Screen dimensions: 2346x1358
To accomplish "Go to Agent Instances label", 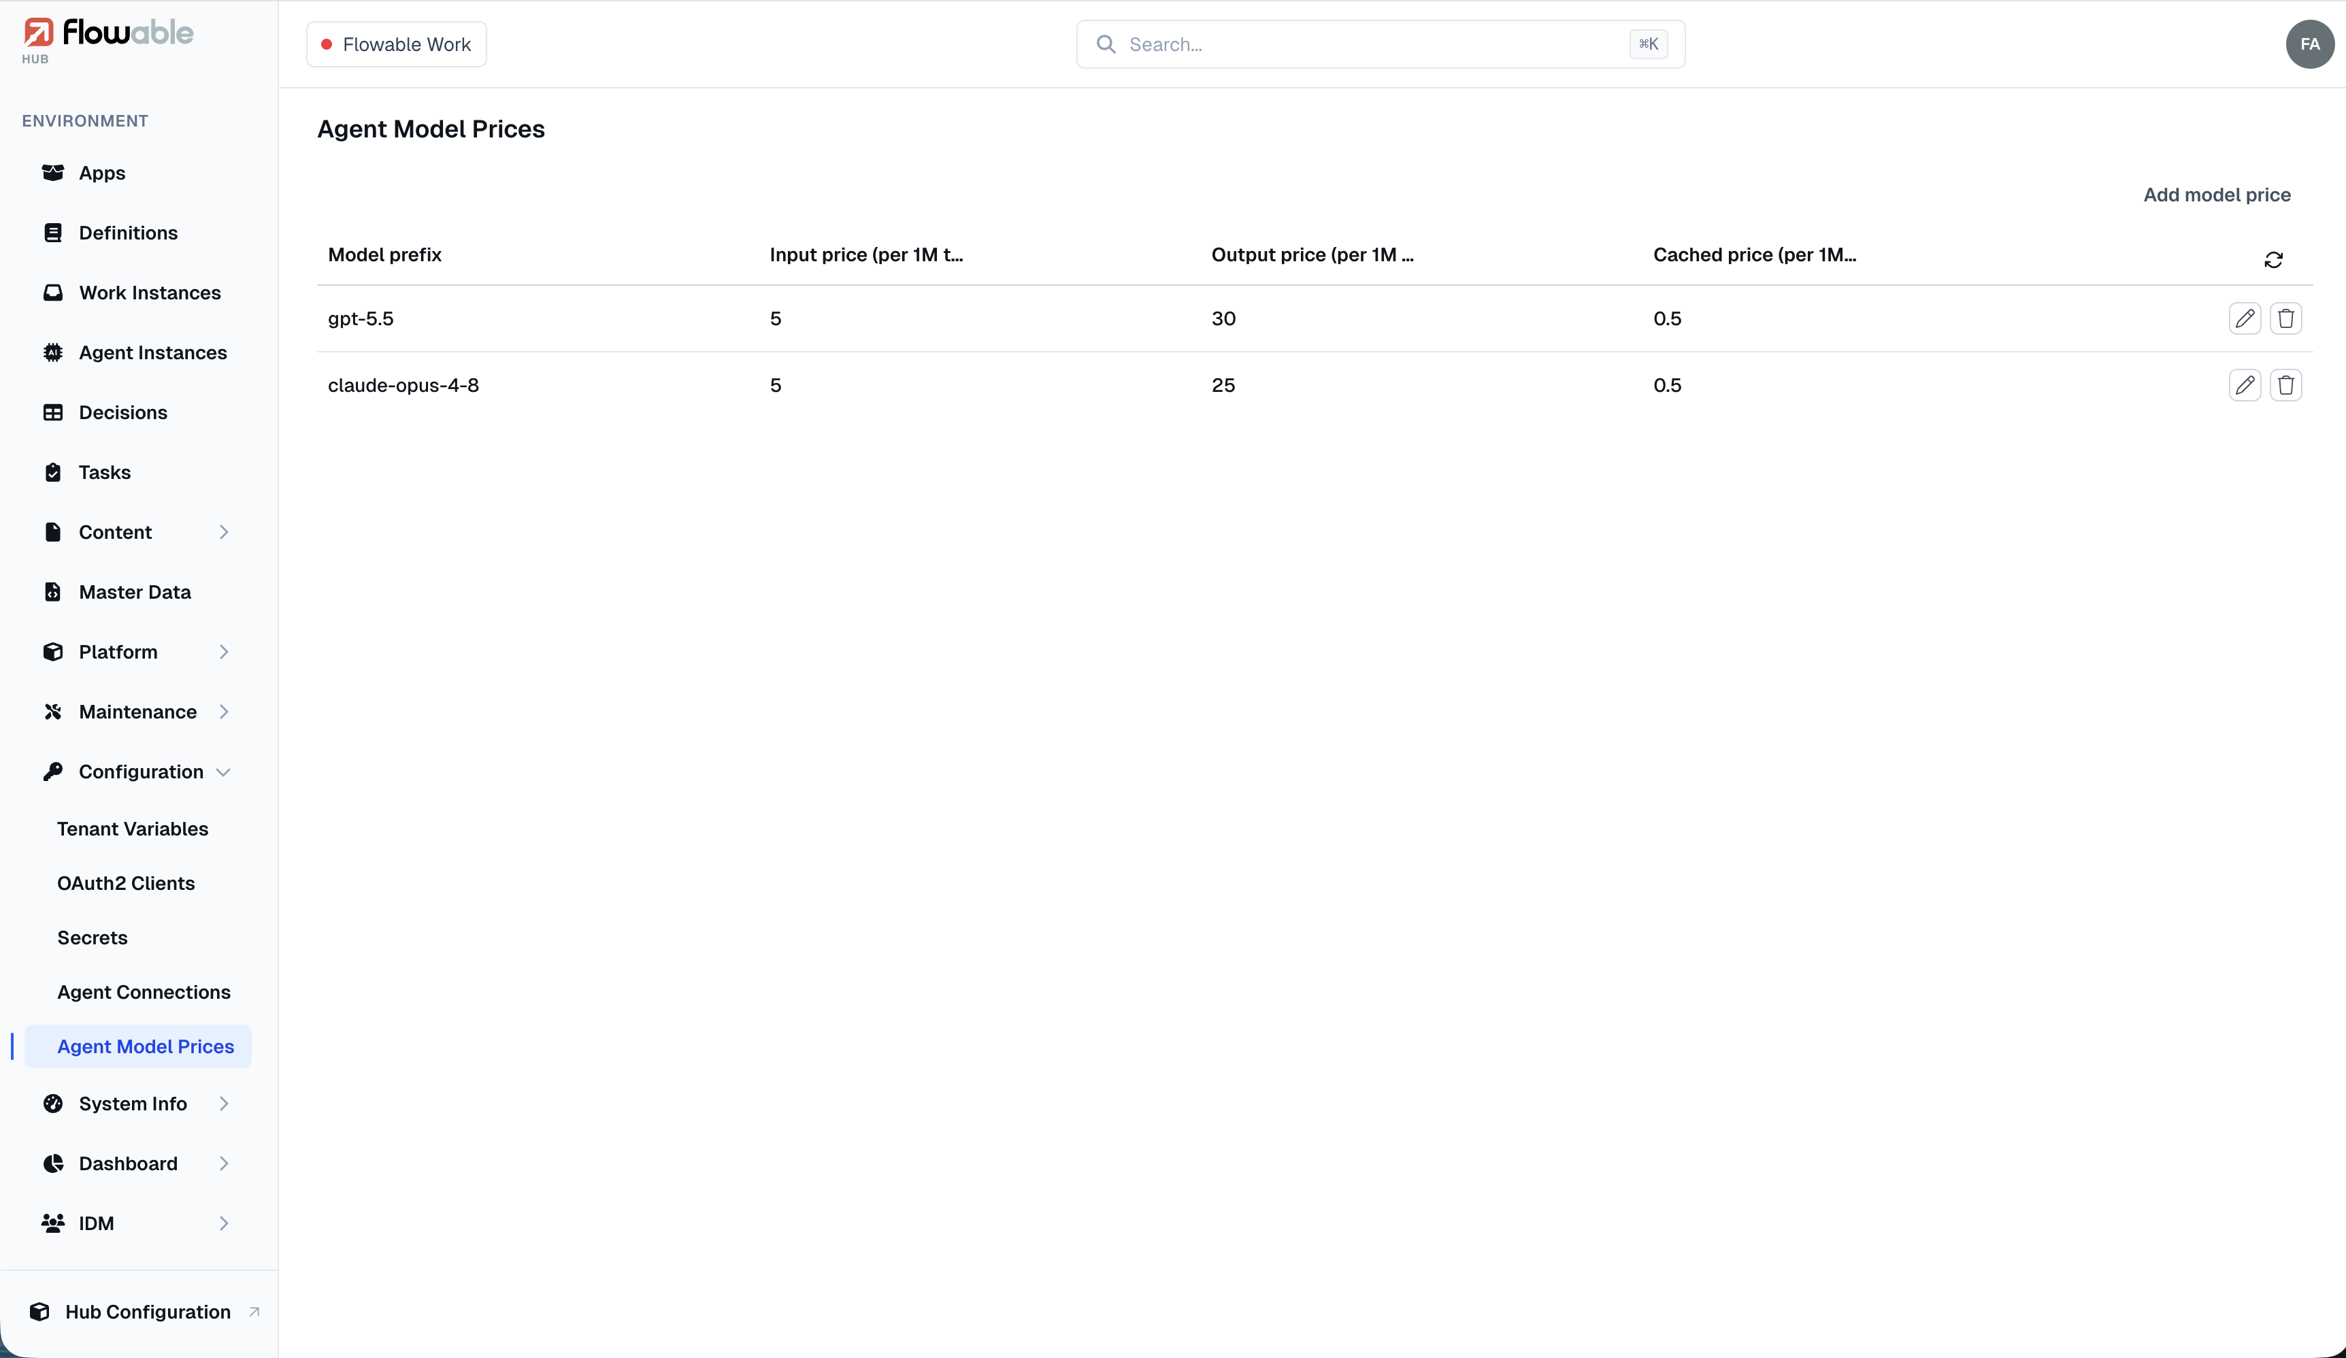I will pos(152,352).
